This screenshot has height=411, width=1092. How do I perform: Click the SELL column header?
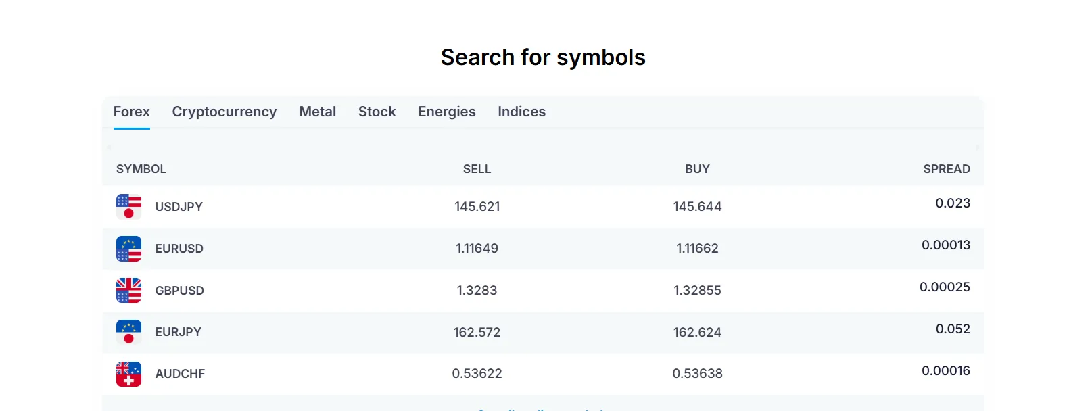pyautogui.click(x=477, y=169)
